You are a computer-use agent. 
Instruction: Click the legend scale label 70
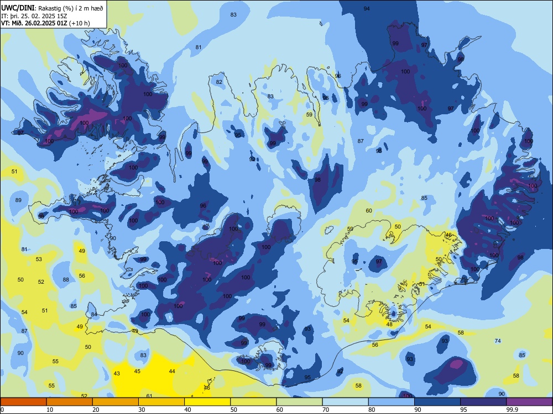[326, 410]
